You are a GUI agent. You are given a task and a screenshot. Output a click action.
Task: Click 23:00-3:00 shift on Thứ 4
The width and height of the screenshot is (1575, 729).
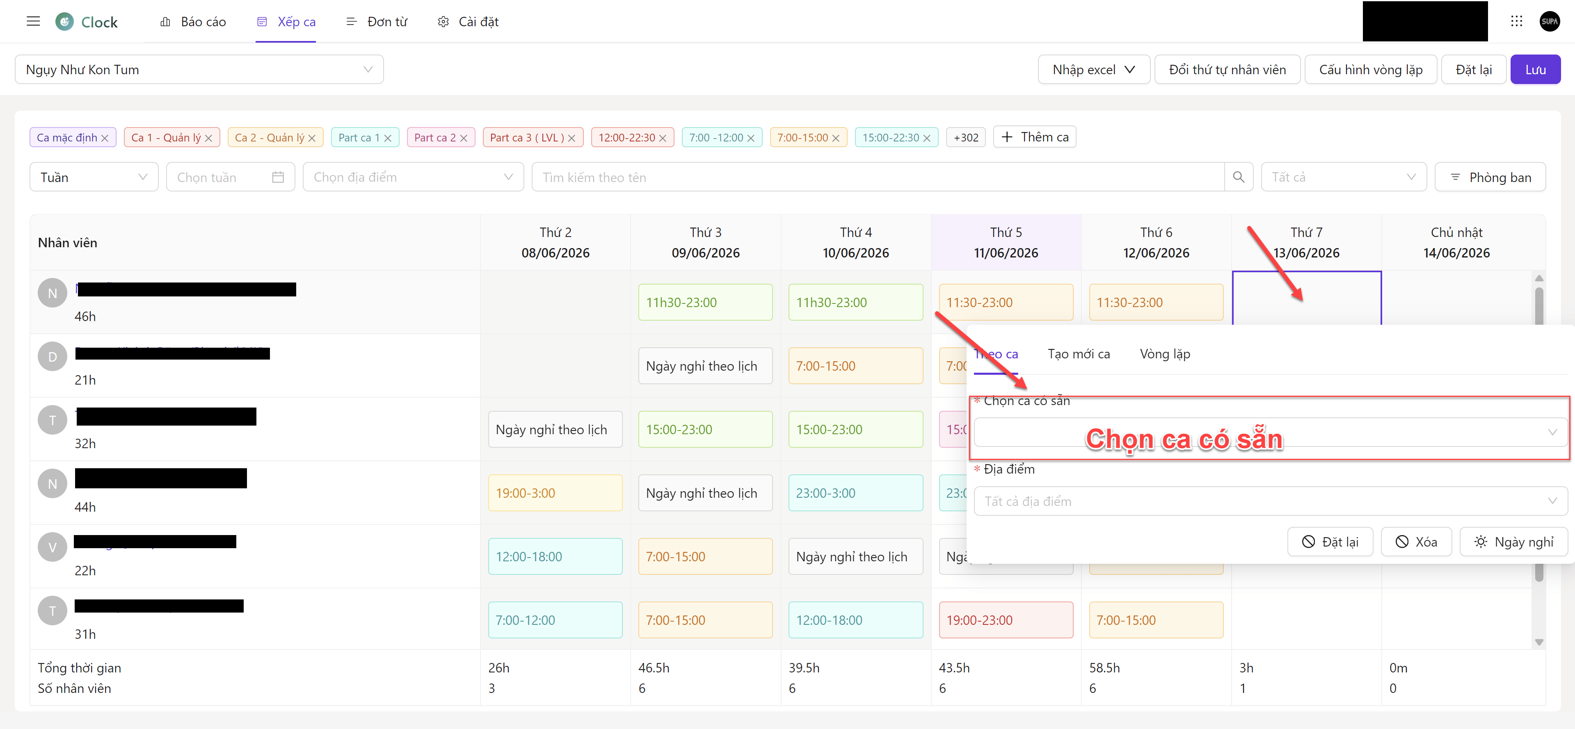tap(855, 493)
